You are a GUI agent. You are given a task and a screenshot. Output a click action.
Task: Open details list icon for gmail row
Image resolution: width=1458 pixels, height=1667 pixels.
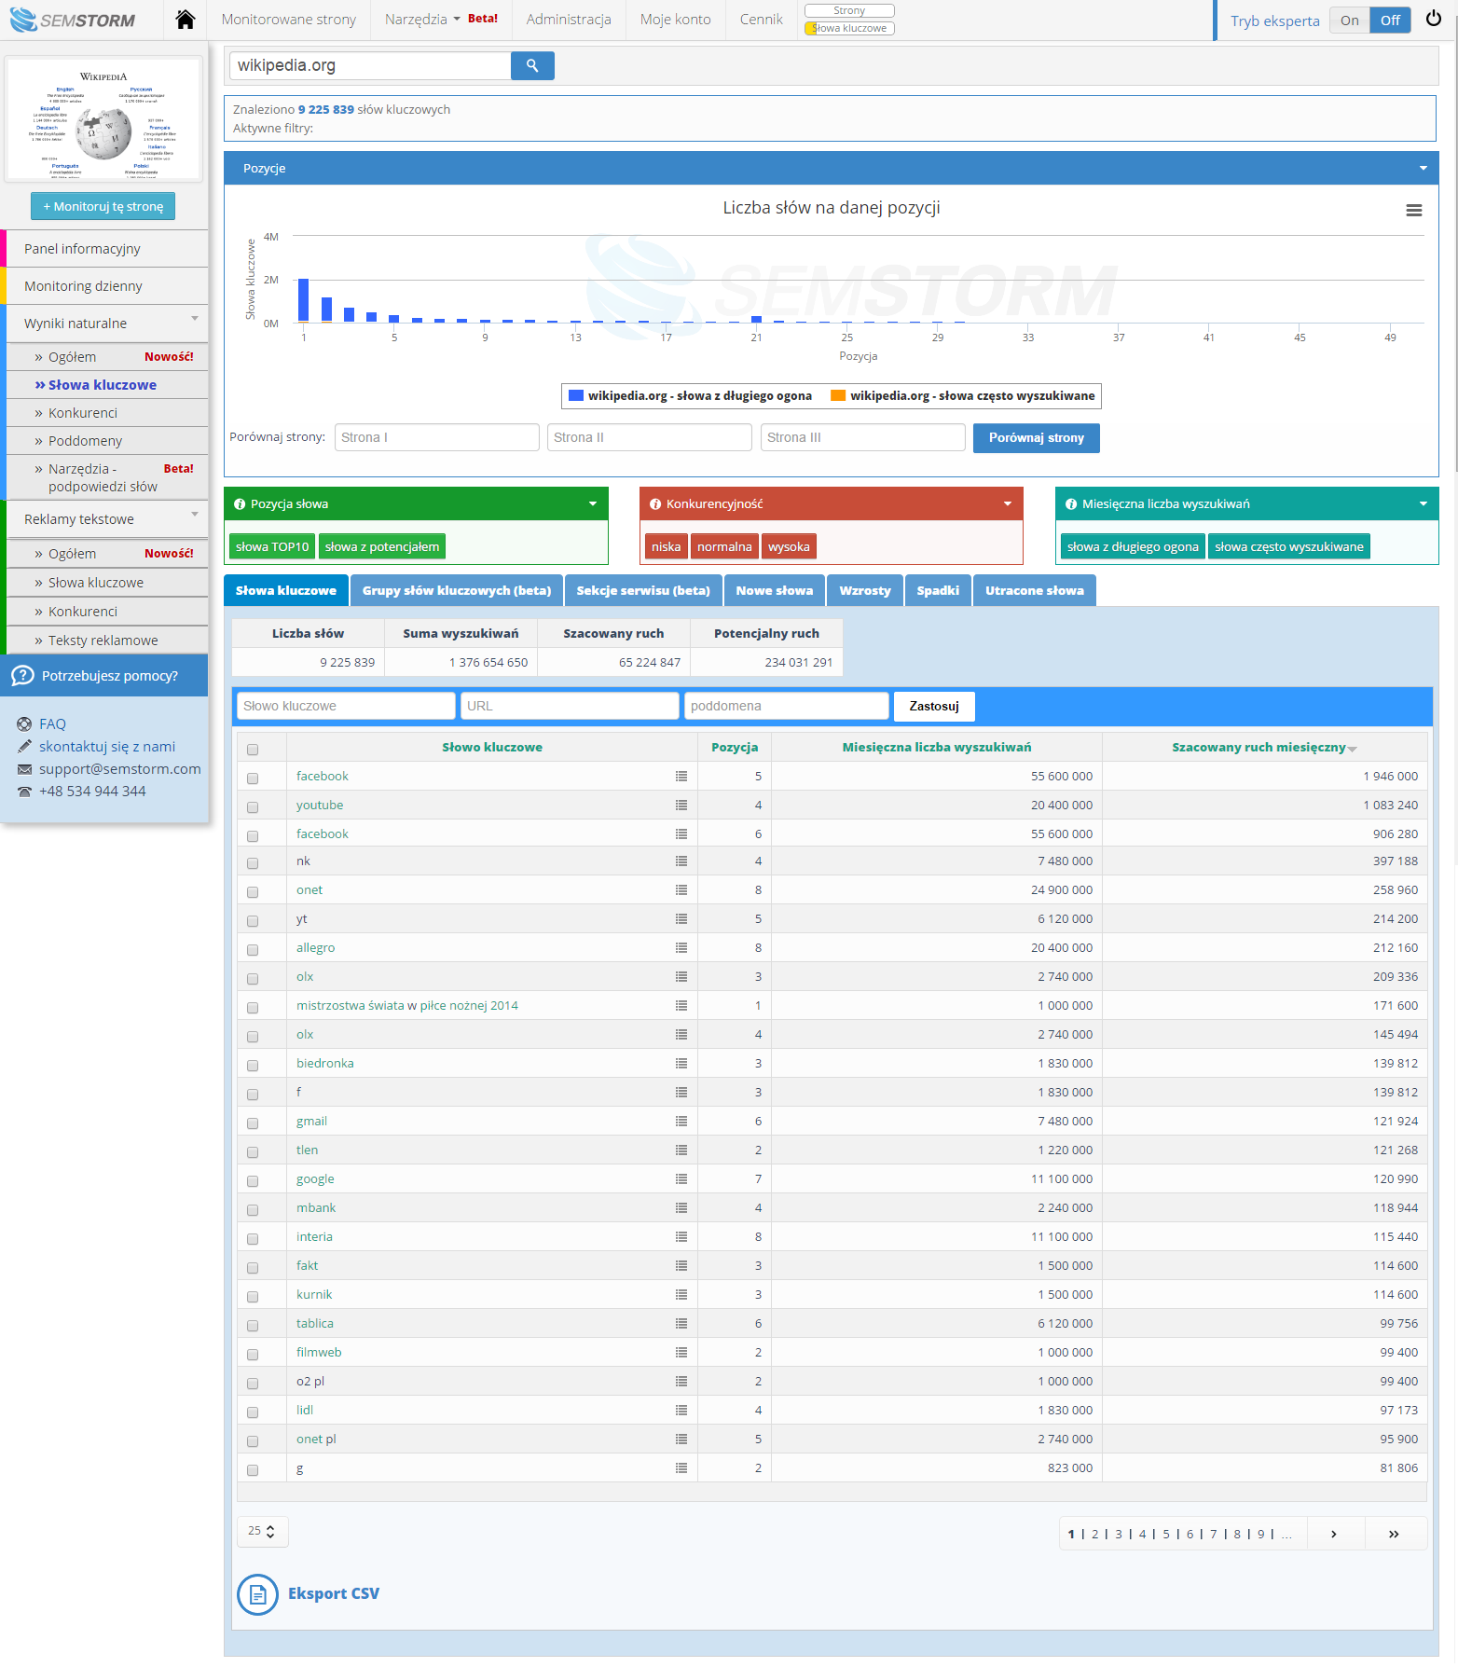coord(681,1122)
